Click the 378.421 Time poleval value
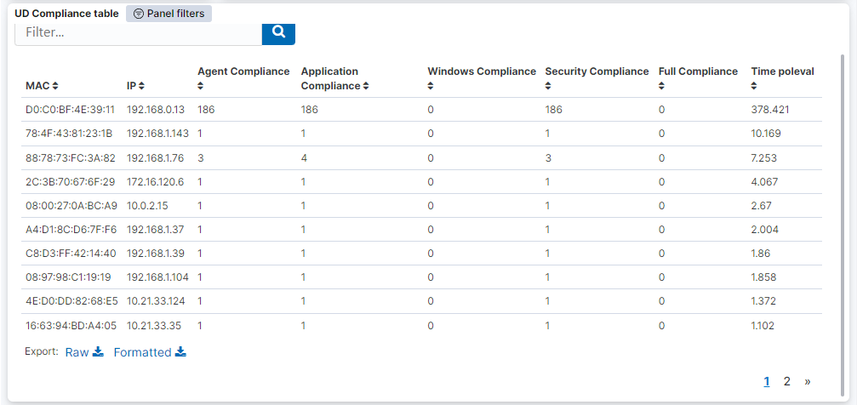The width and height of the screenshot is (857, 405). click(x=770, y=110)
